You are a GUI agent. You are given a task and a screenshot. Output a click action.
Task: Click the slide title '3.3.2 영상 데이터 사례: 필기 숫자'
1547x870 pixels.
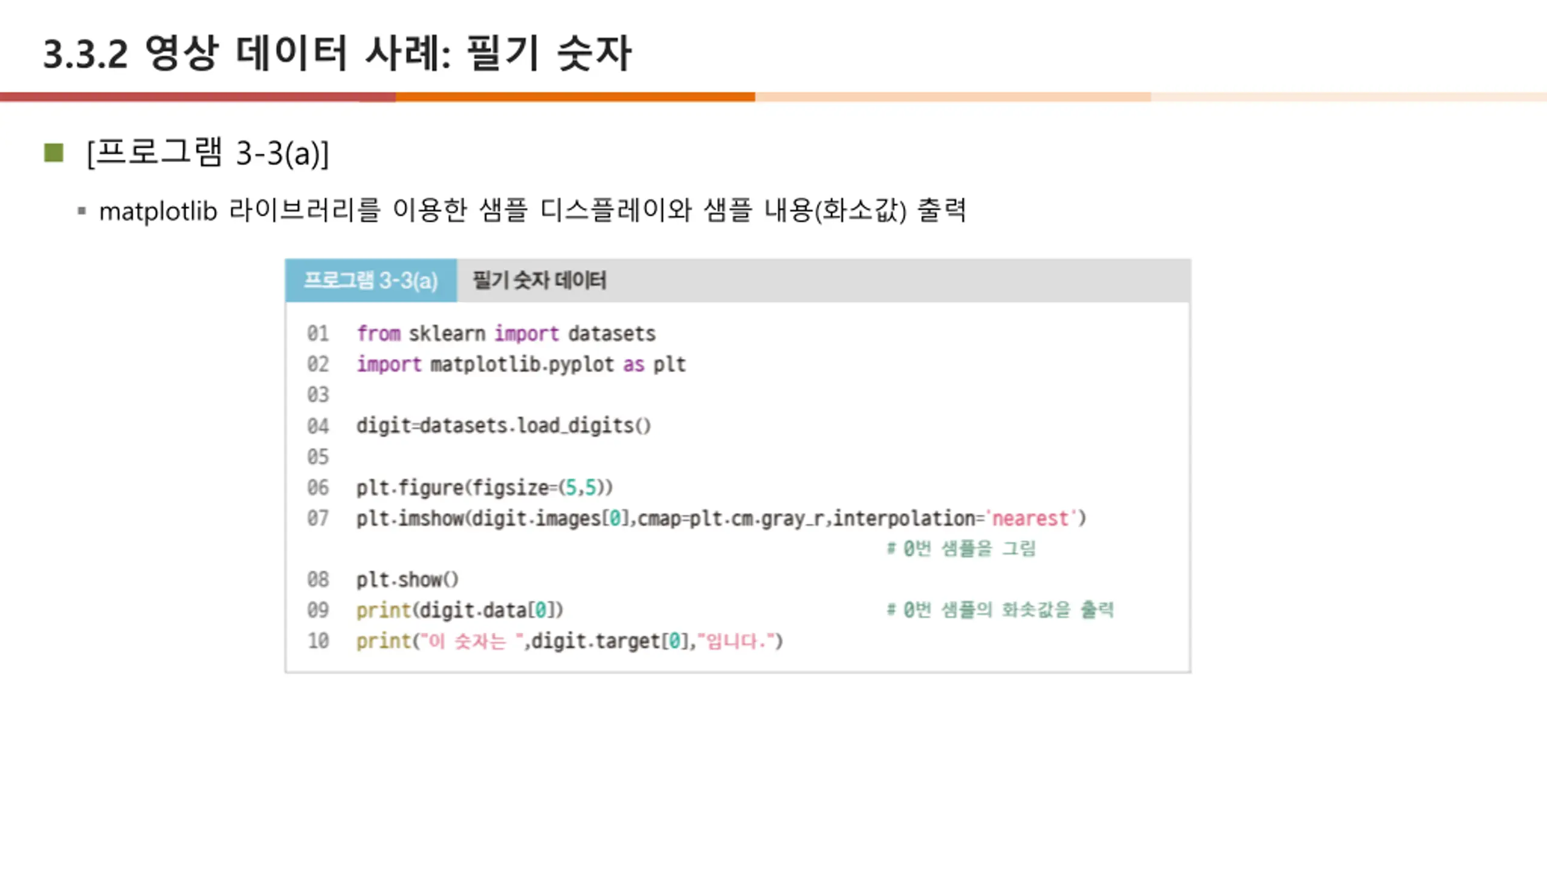337,54
